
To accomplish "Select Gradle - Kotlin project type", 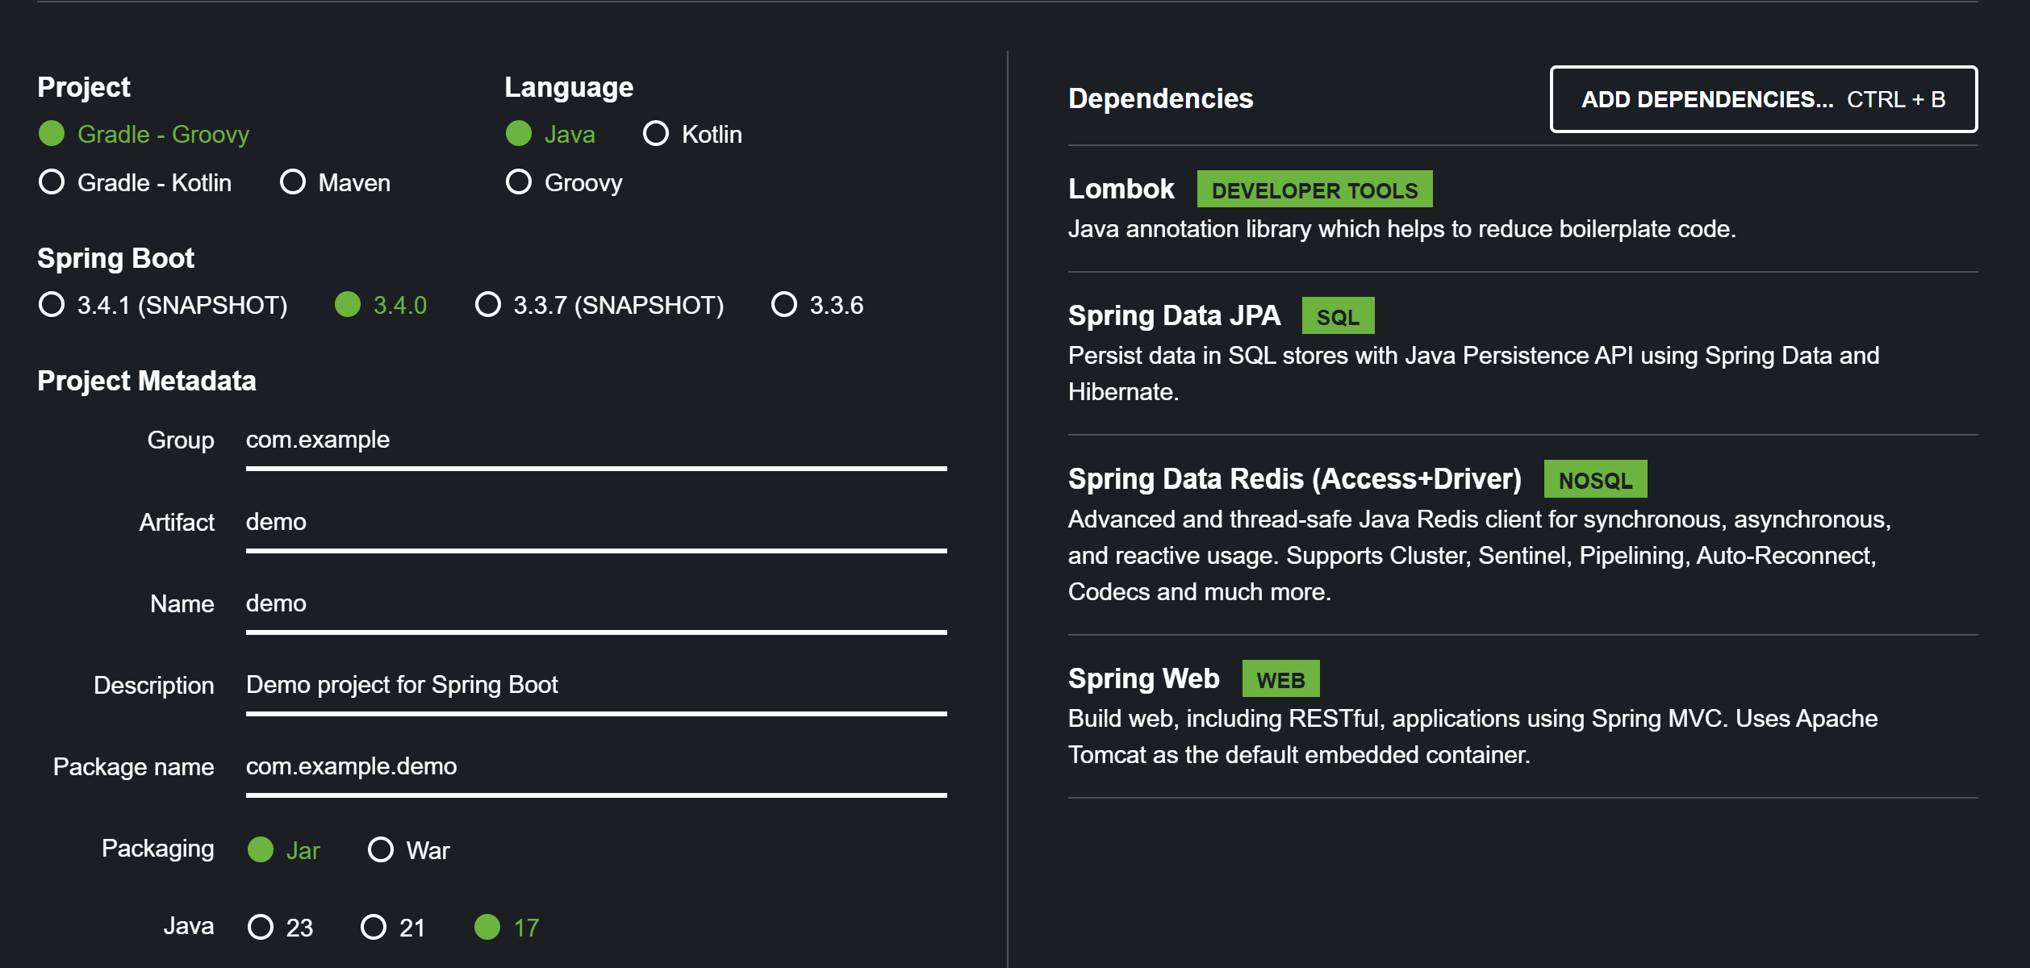I will click(52, 182).
